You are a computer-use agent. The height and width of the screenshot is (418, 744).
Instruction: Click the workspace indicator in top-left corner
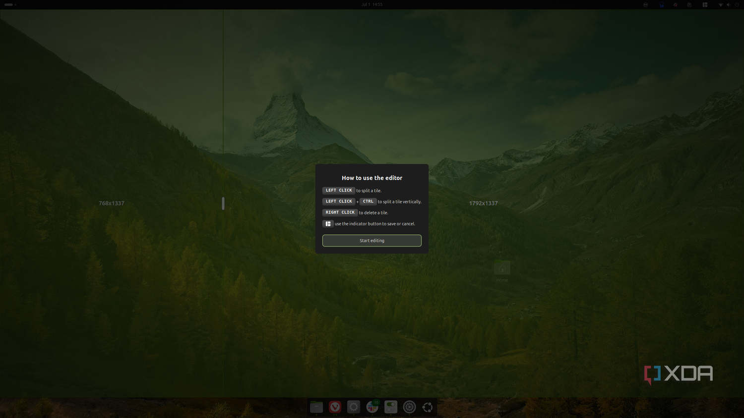[10, 4]
